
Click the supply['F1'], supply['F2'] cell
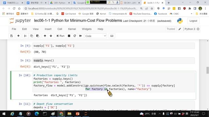(113, 46)
